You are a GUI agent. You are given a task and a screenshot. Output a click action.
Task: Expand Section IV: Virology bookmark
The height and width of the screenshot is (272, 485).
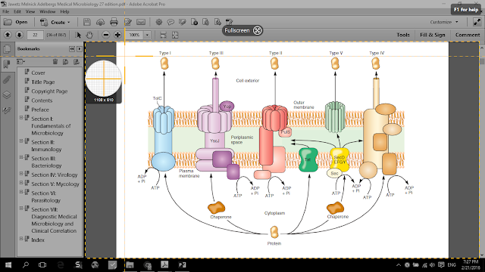(21, 174)
